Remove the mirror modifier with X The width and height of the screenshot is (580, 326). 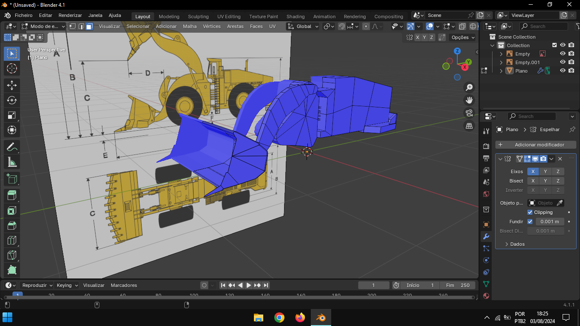560,159
